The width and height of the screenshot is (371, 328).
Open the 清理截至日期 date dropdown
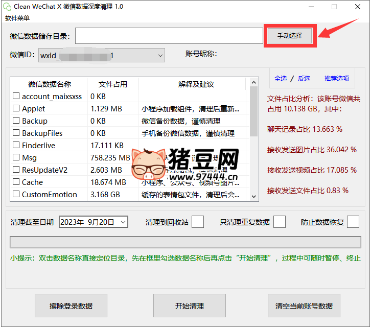[x=123, y=222]
